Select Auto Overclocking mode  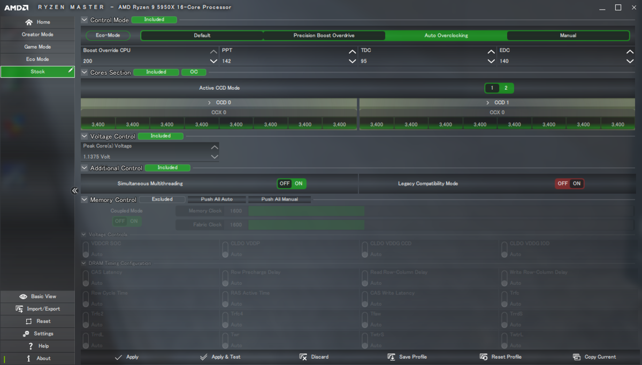(x=446, y=35)
